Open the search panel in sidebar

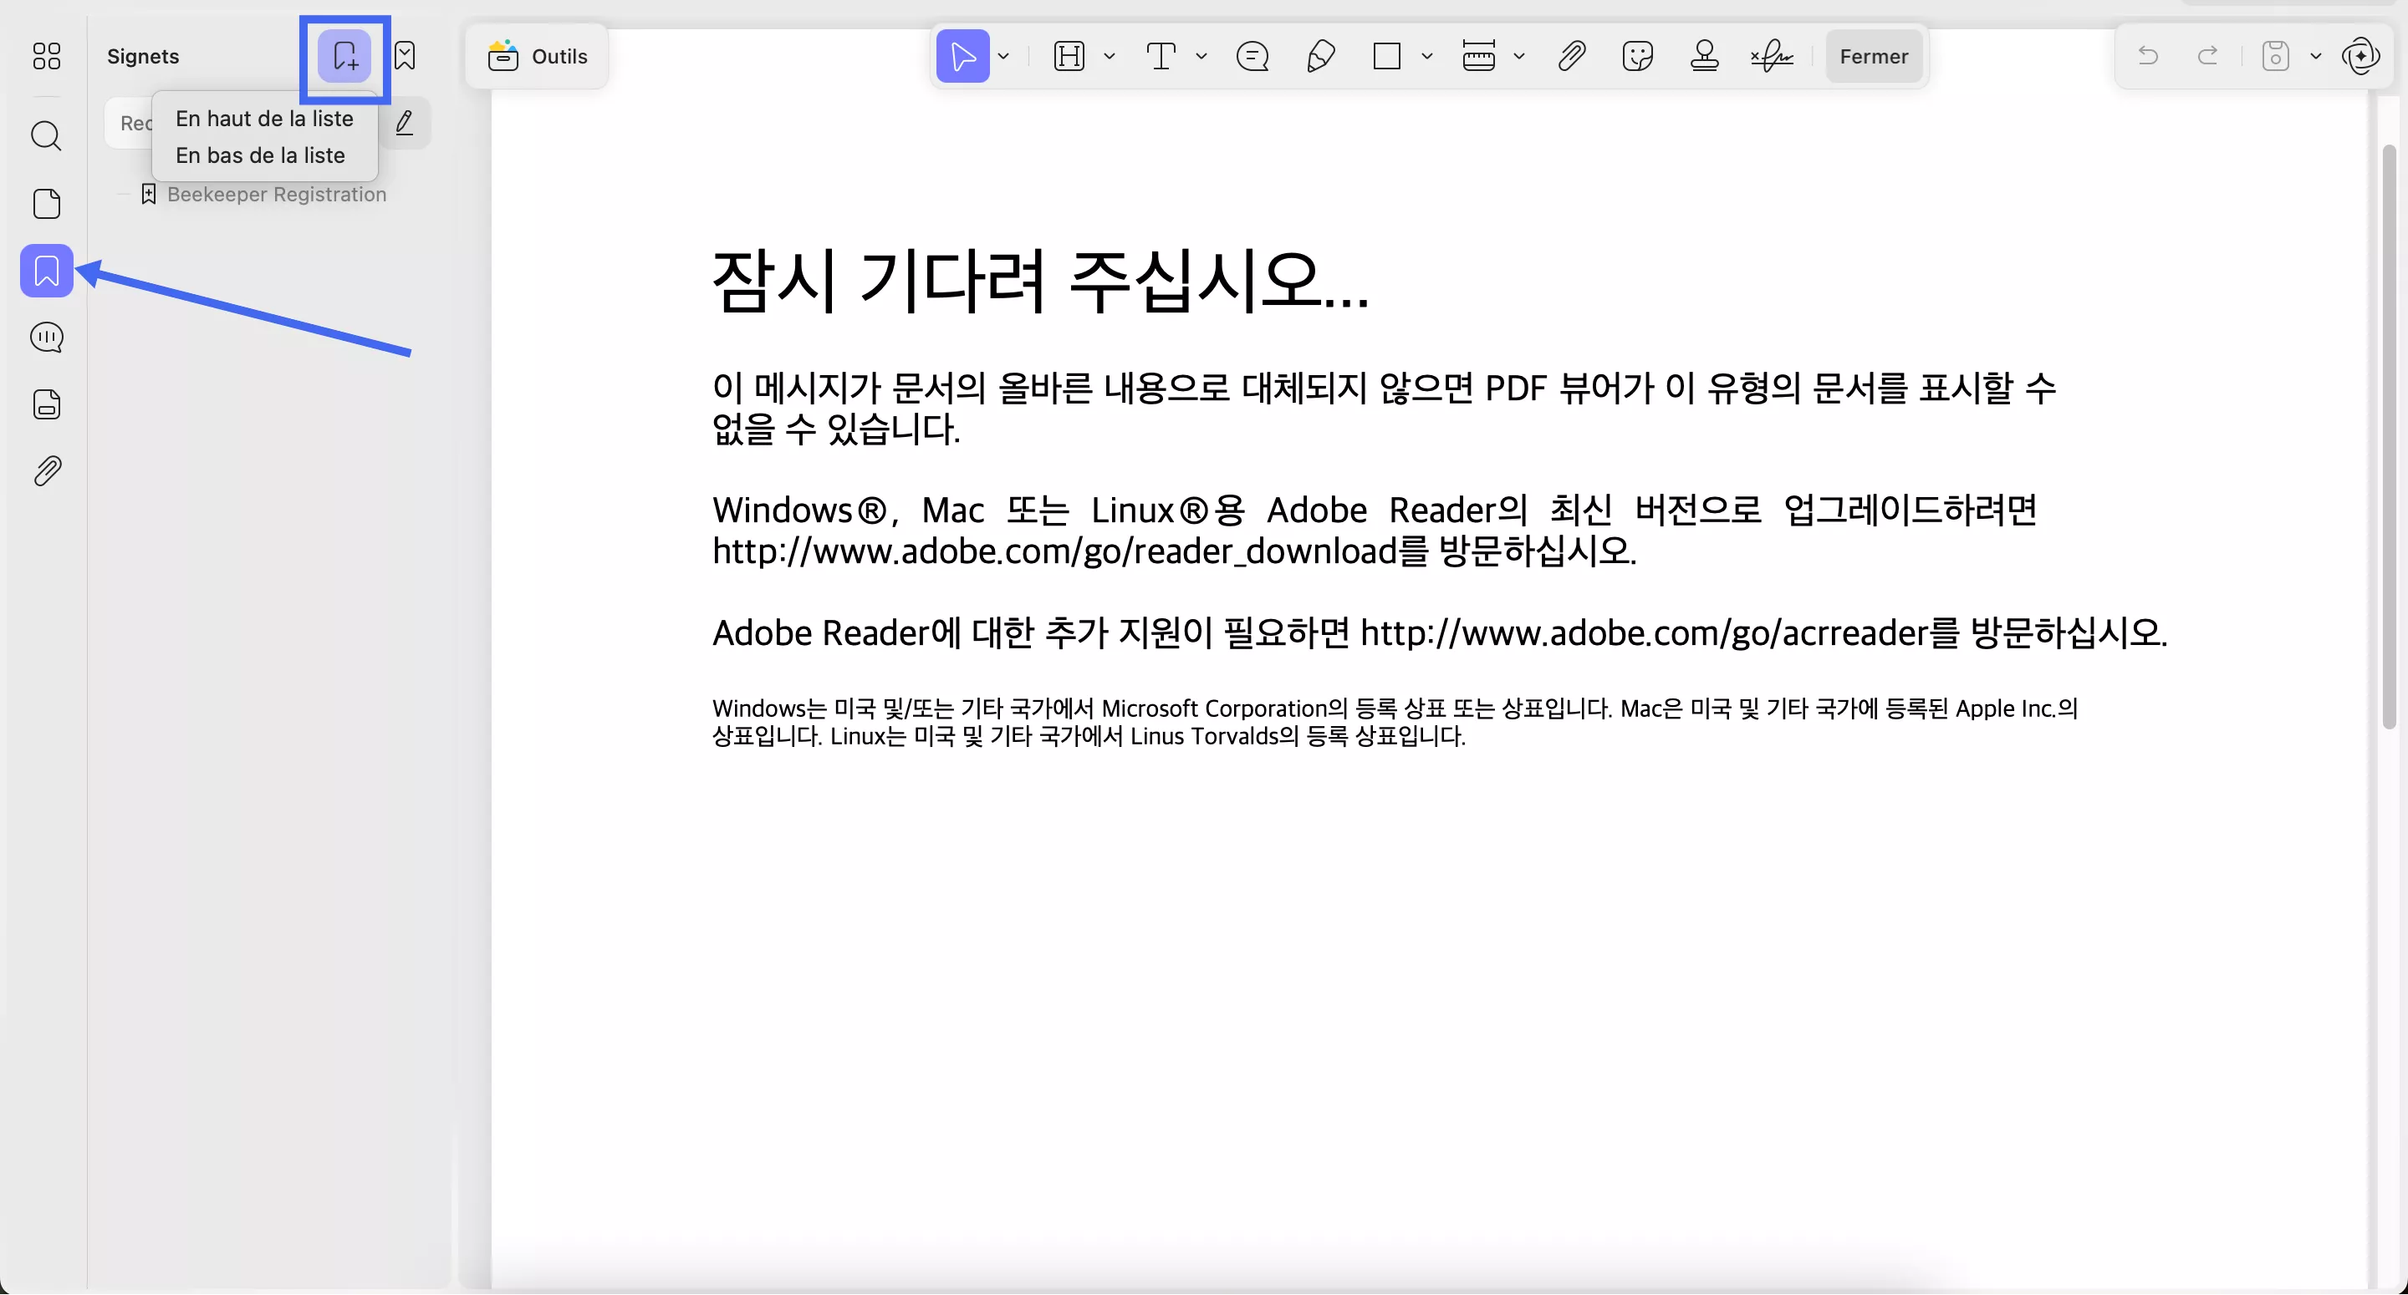(46, 135)
